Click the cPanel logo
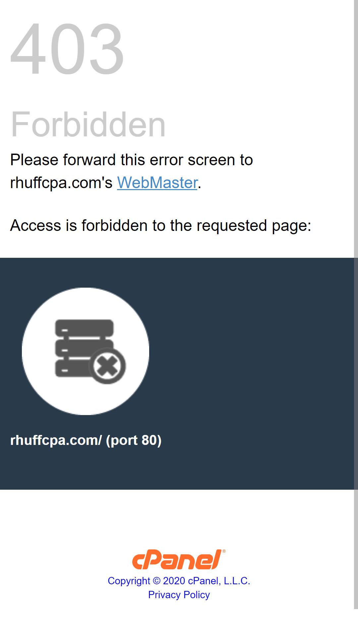 [x=179, y=559]
